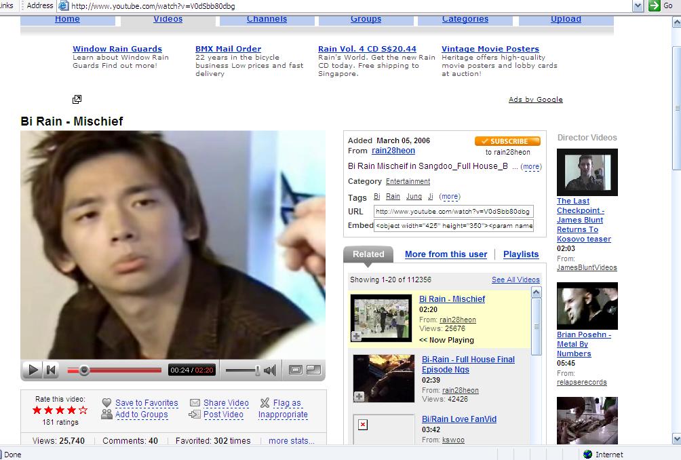Rate the video five stars

(x=83, y=410)
